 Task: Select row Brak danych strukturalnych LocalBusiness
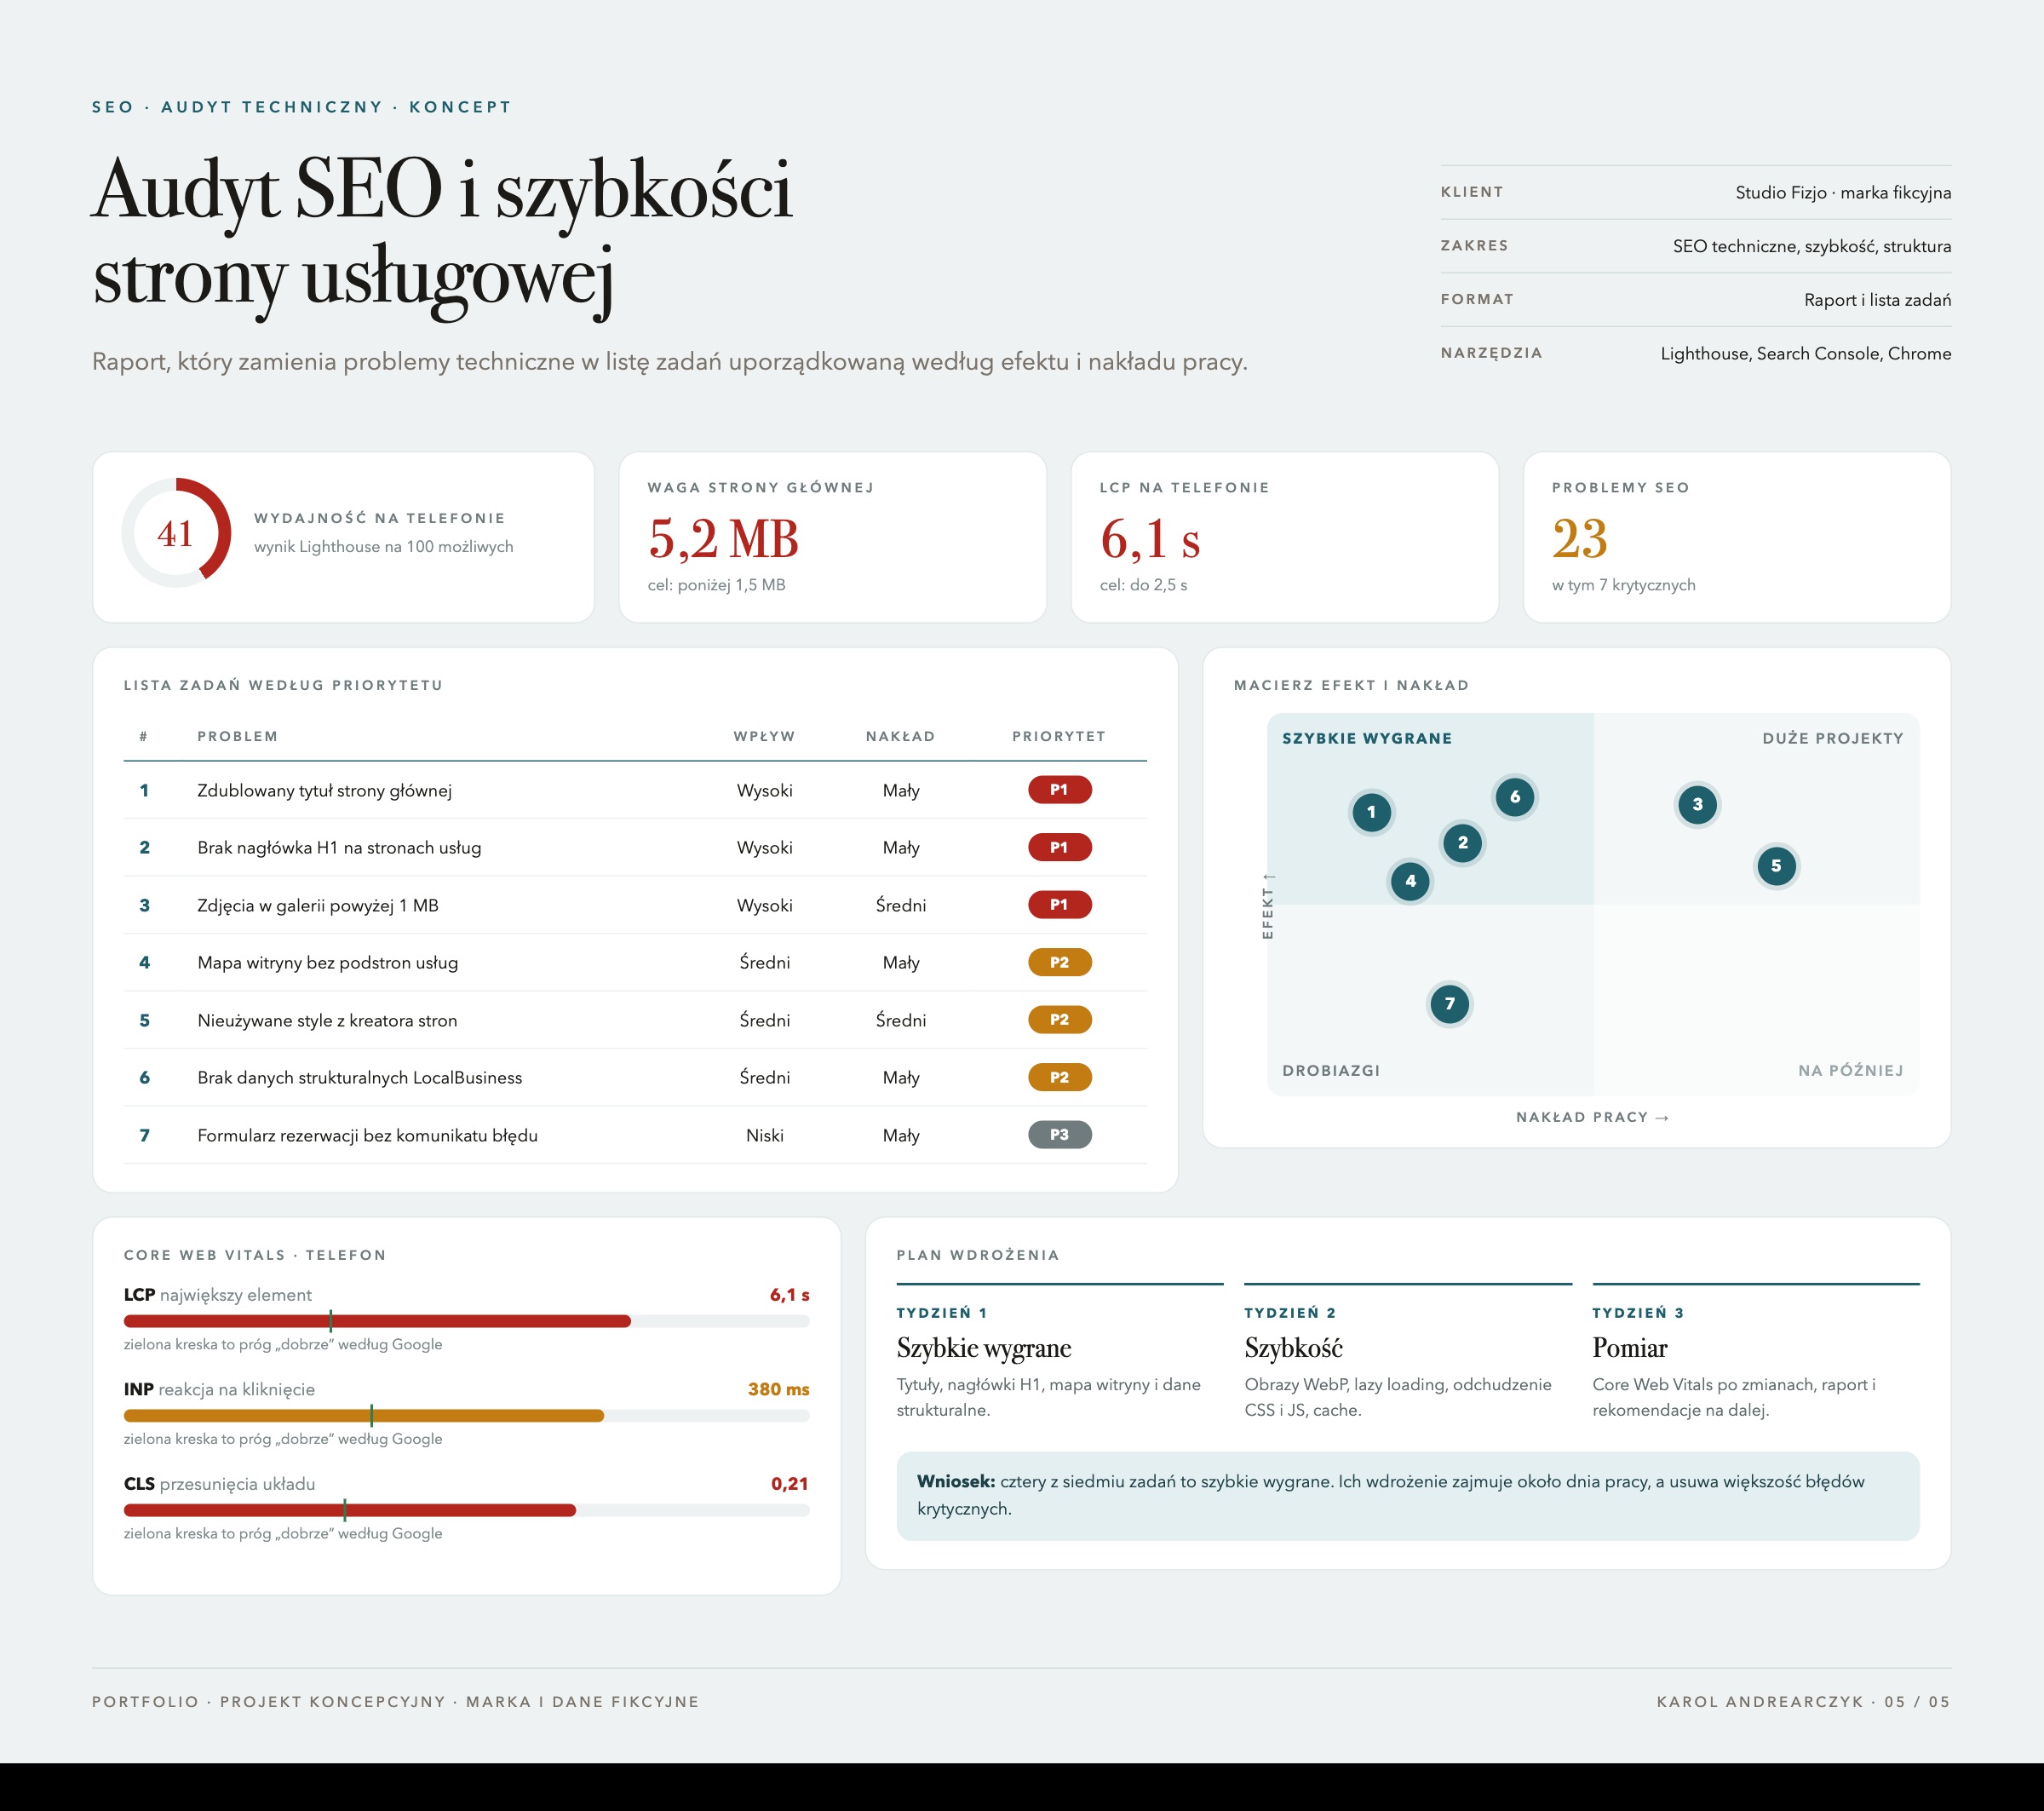pos(635,1078)
